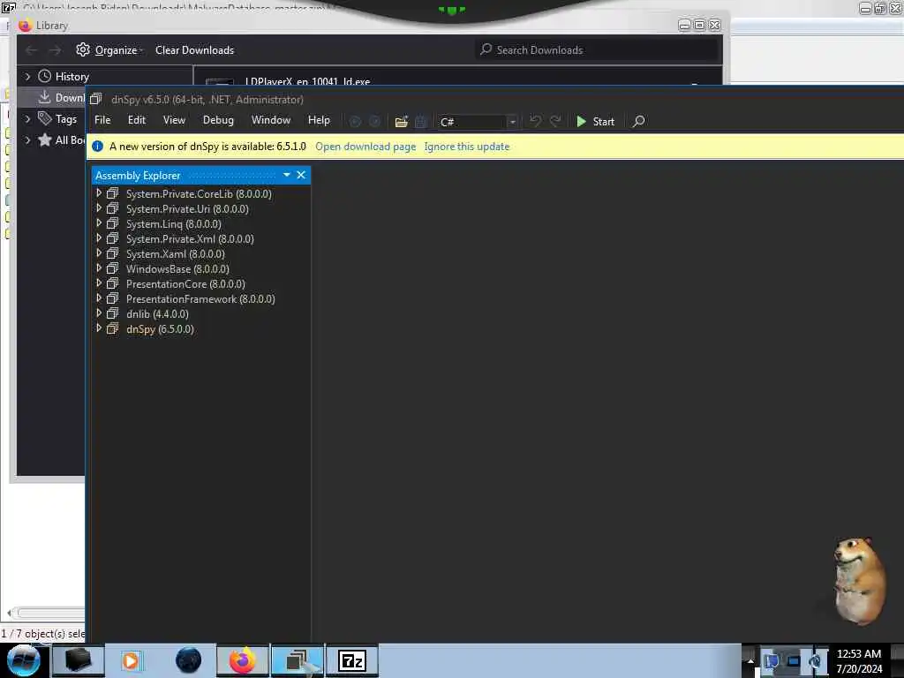The height and width of the screenshot is (678, 904).
Task: Expand the System.Linq node
Action: [x=99, y=223]
